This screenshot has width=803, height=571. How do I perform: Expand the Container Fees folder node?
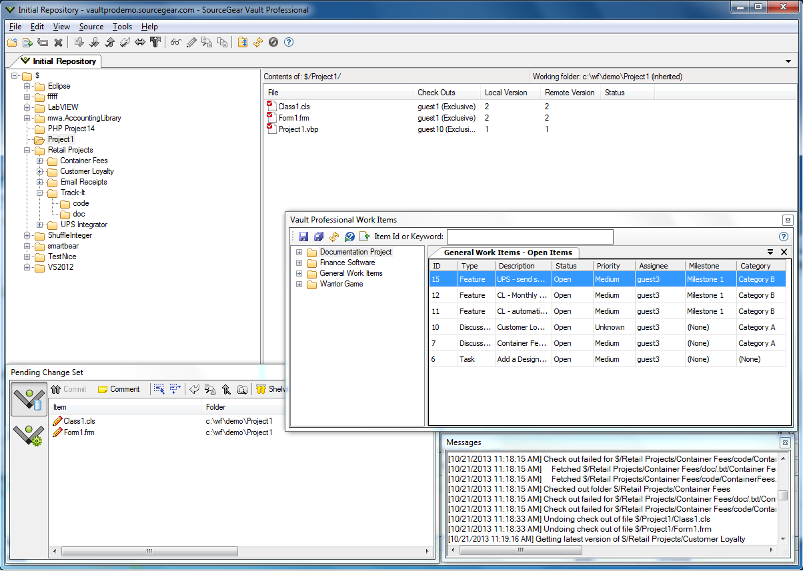[x=40, y=161]
